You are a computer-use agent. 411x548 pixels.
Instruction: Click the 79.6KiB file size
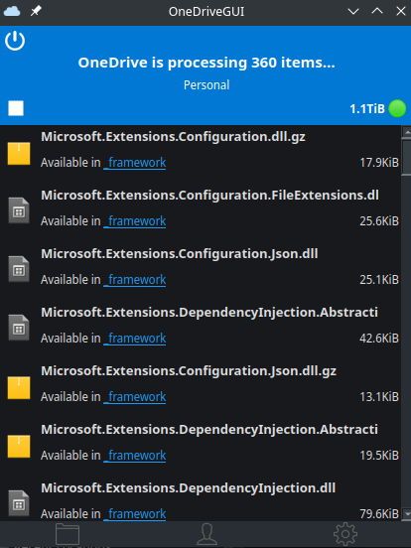[379, 514]
